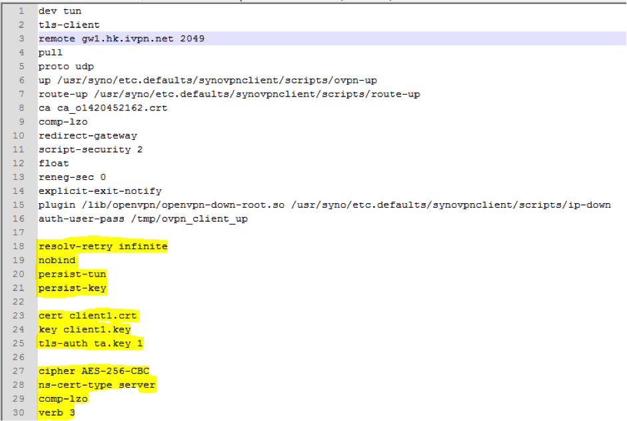Click the 'cert client1.crt' line
The image size is (627, 421).
87,316
